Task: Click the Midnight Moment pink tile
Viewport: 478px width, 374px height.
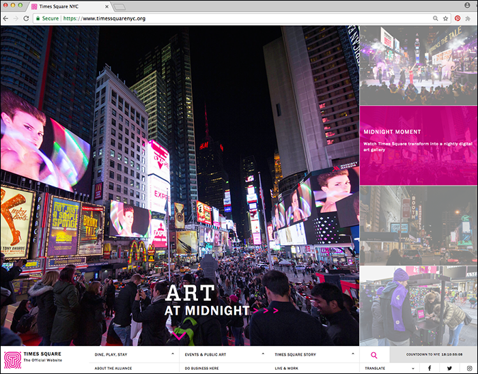Action: [418, 145]
